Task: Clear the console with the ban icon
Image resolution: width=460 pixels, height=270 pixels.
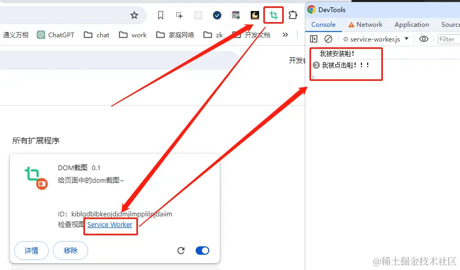Action: pos(328,39)
